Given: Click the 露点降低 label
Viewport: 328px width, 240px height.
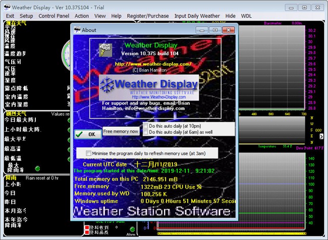Looking at the screenshot, I should pos(16,88).
